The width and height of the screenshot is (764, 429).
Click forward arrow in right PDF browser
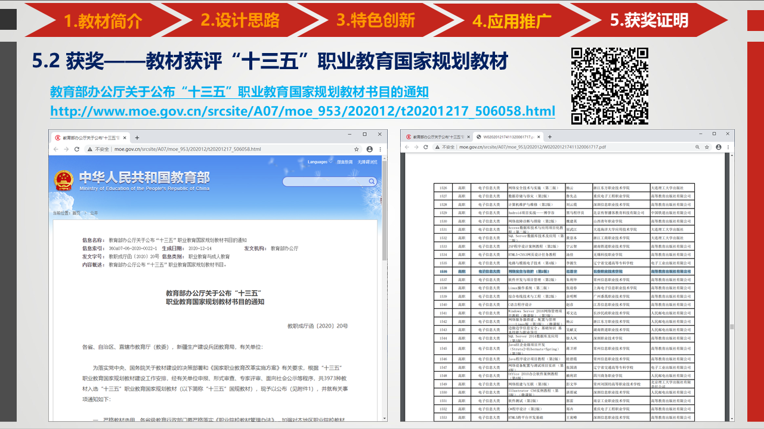coord(417,147)
